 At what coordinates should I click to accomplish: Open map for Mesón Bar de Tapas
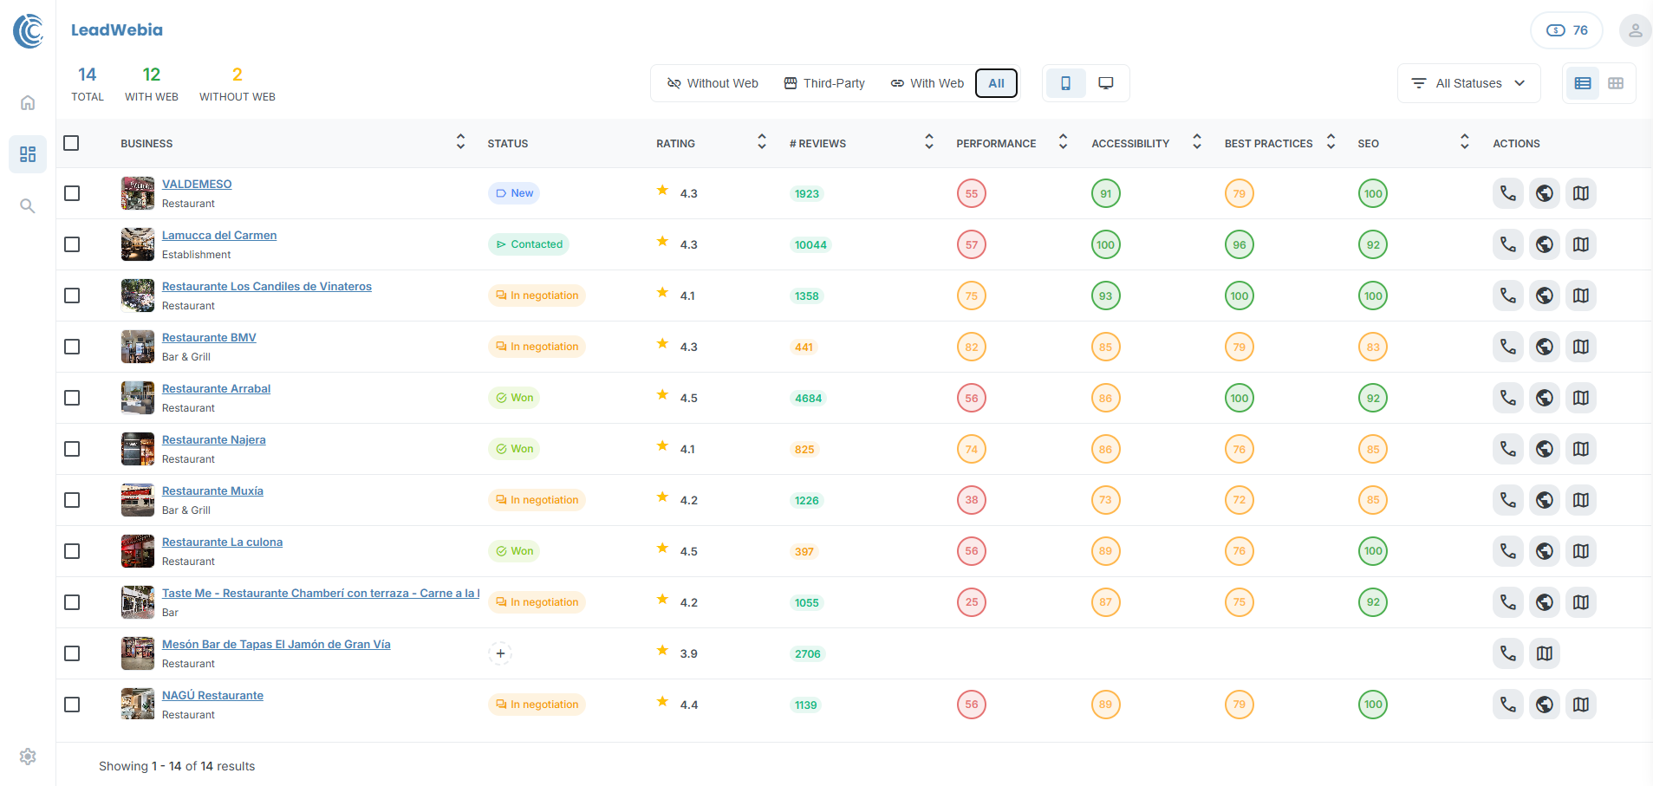pos(1545,653)
